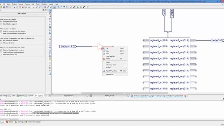Click the Undo arrow in toolbar
Viewport: 224px width, 126px height.
coord(26,7)
